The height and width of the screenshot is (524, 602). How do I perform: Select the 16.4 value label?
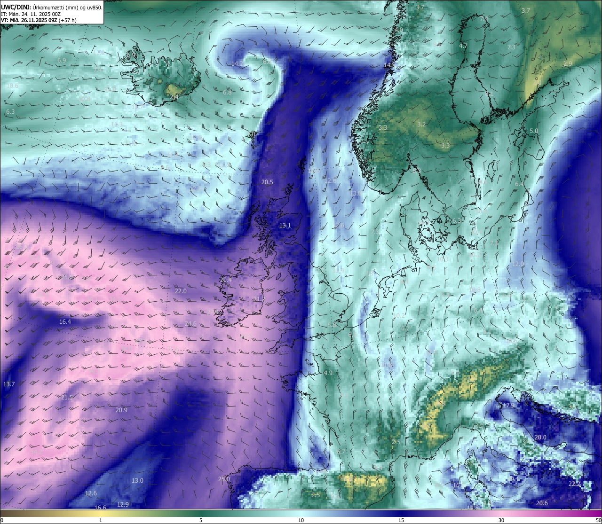click(x=65, y=321)
